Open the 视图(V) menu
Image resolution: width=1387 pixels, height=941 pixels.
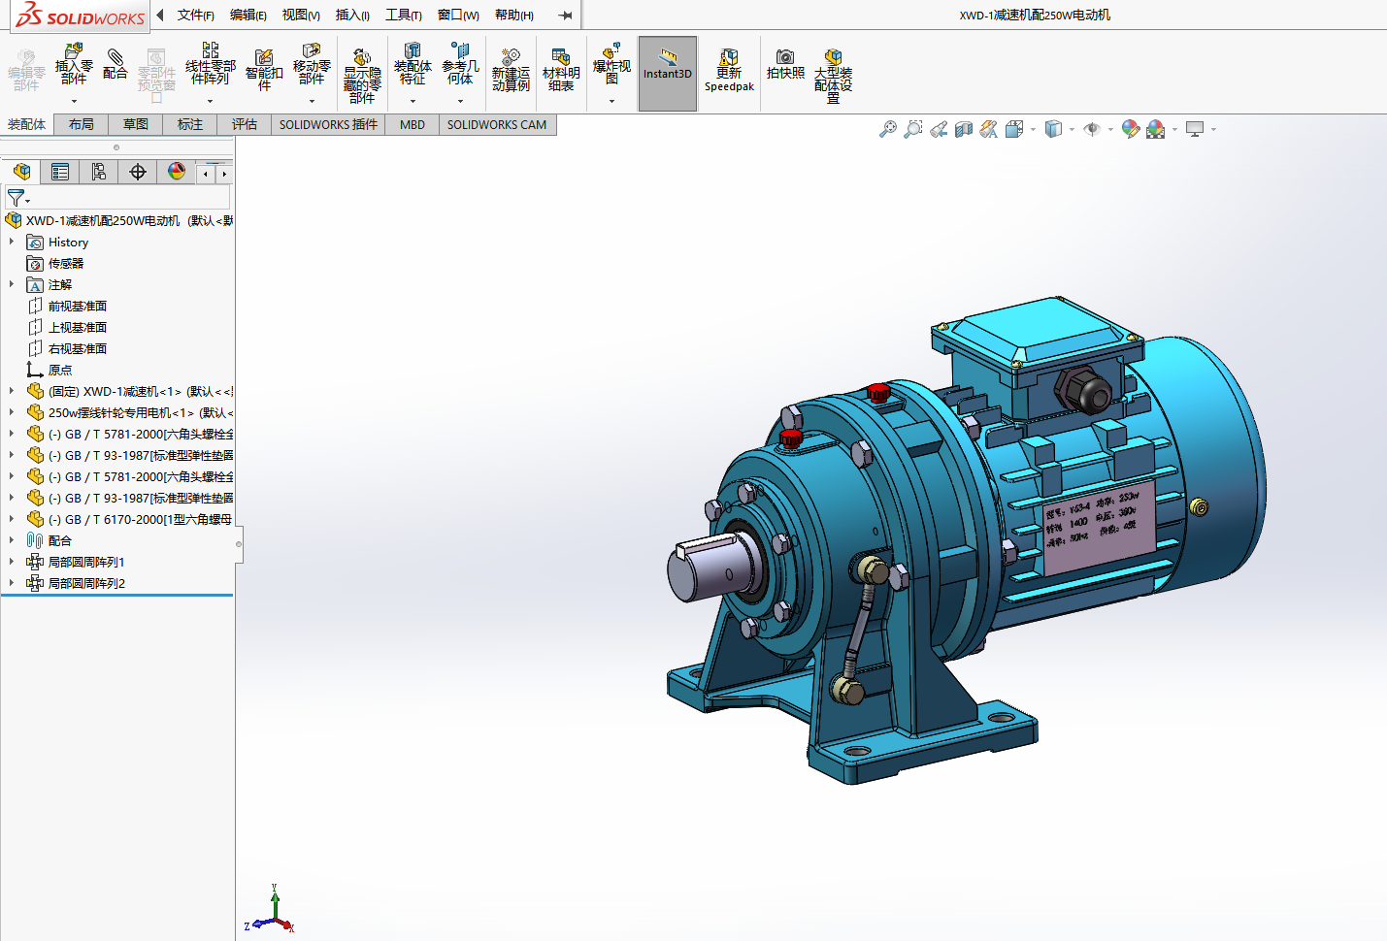pyautogui.click(x=301, y=15)
